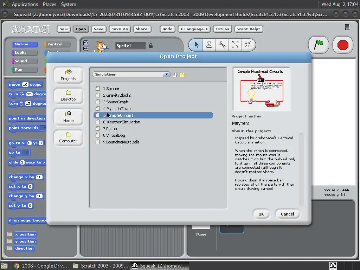Click the show desktop taskbar icon
This screenshot has height=270, width=360.
4,266
